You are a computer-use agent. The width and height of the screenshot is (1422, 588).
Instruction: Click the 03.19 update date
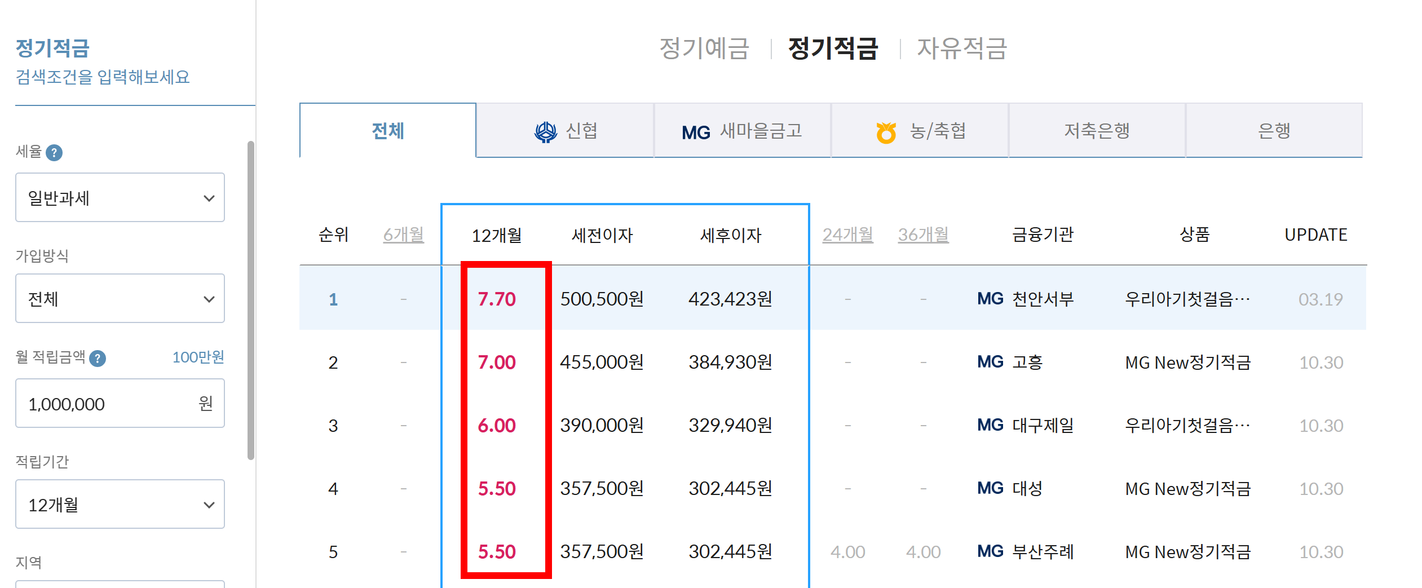[x=1321, y=299]
